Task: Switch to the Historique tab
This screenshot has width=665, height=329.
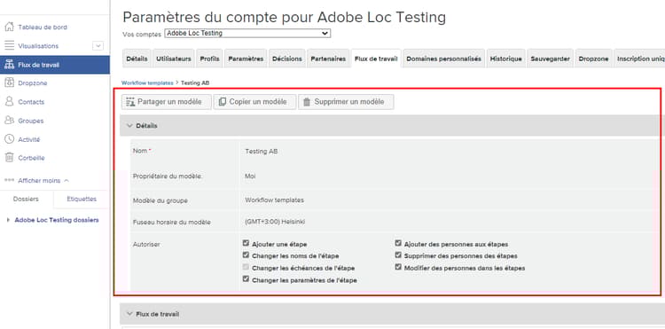Action: 506,59
